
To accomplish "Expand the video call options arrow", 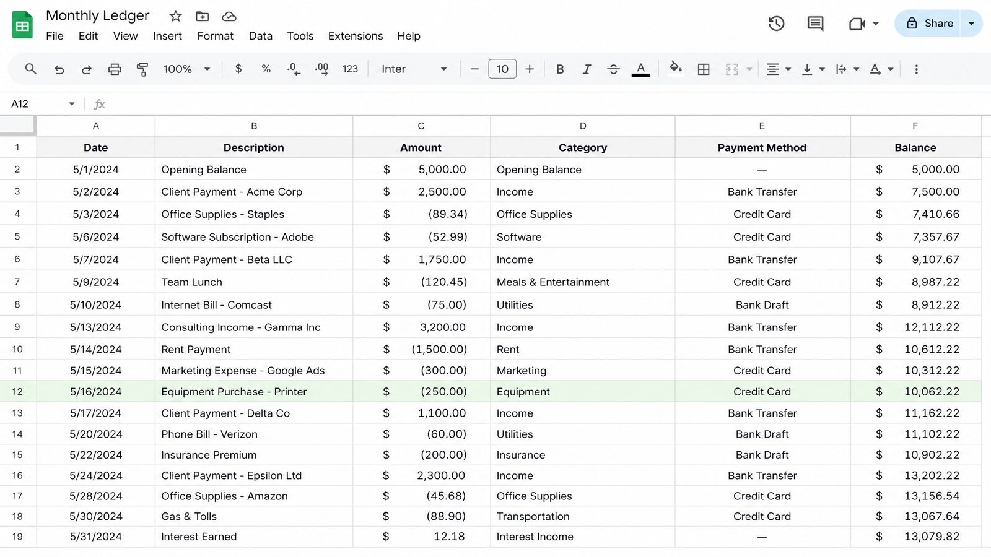I will tap(876, 24).
